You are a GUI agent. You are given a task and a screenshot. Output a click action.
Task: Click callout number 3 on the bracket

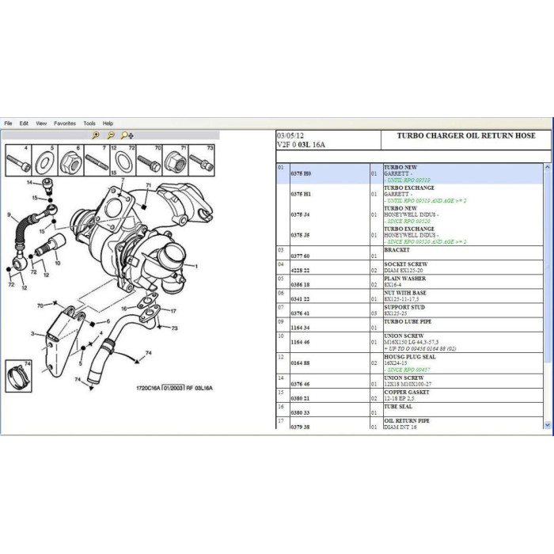[x=32, y=333]
